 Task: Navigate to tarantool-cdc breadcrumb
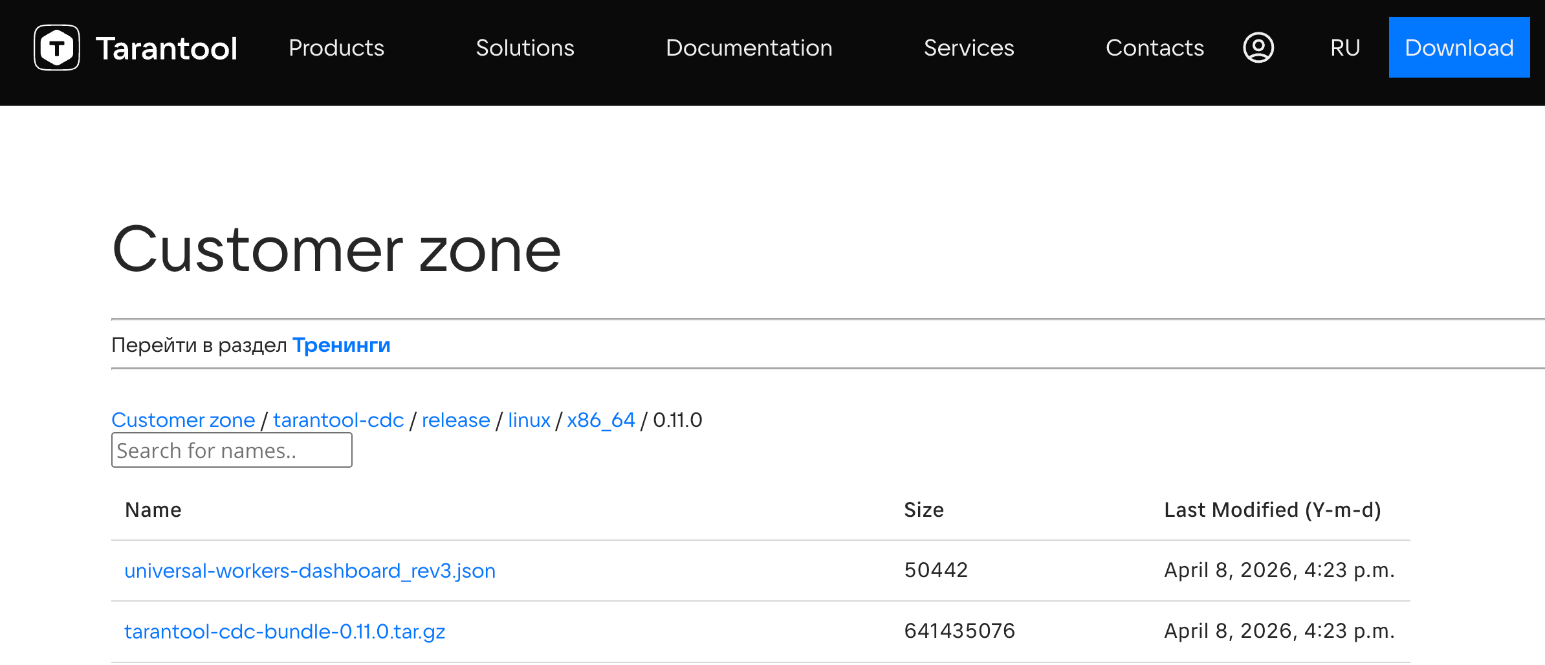[x=338, y=420]
